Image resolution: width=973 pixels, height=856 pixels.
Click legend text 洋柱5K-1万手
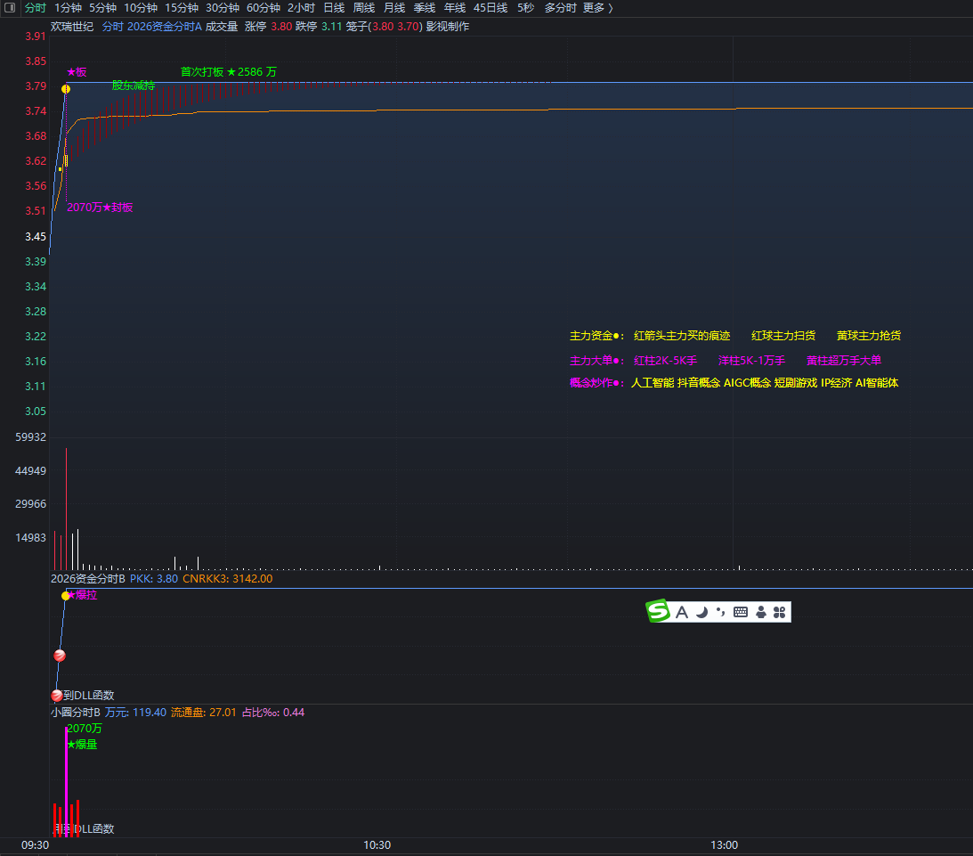[751, 361]
